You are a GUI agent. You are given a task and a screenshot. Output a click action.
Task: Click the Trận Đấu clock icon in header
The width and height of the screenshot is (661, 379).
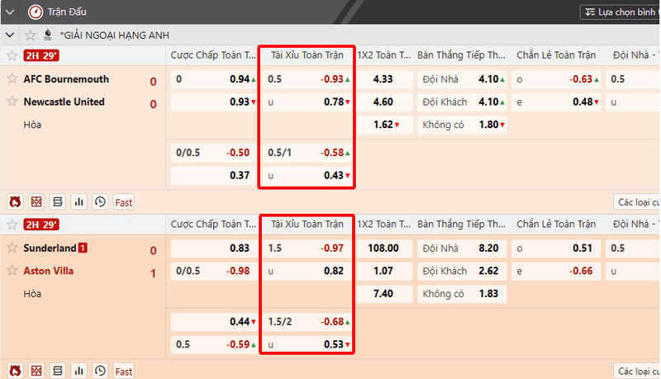(x=35, y=12)
